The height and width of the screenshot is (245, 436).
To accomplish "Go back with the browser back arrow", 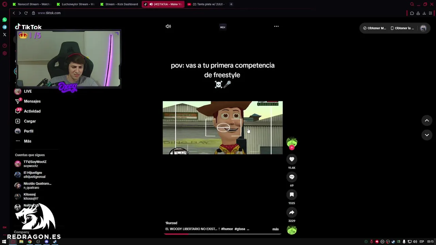I will [x=14, y=13].
